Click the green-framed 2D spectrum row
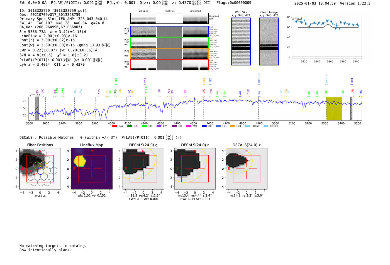390x265 pixels. (x=169, y=43)
